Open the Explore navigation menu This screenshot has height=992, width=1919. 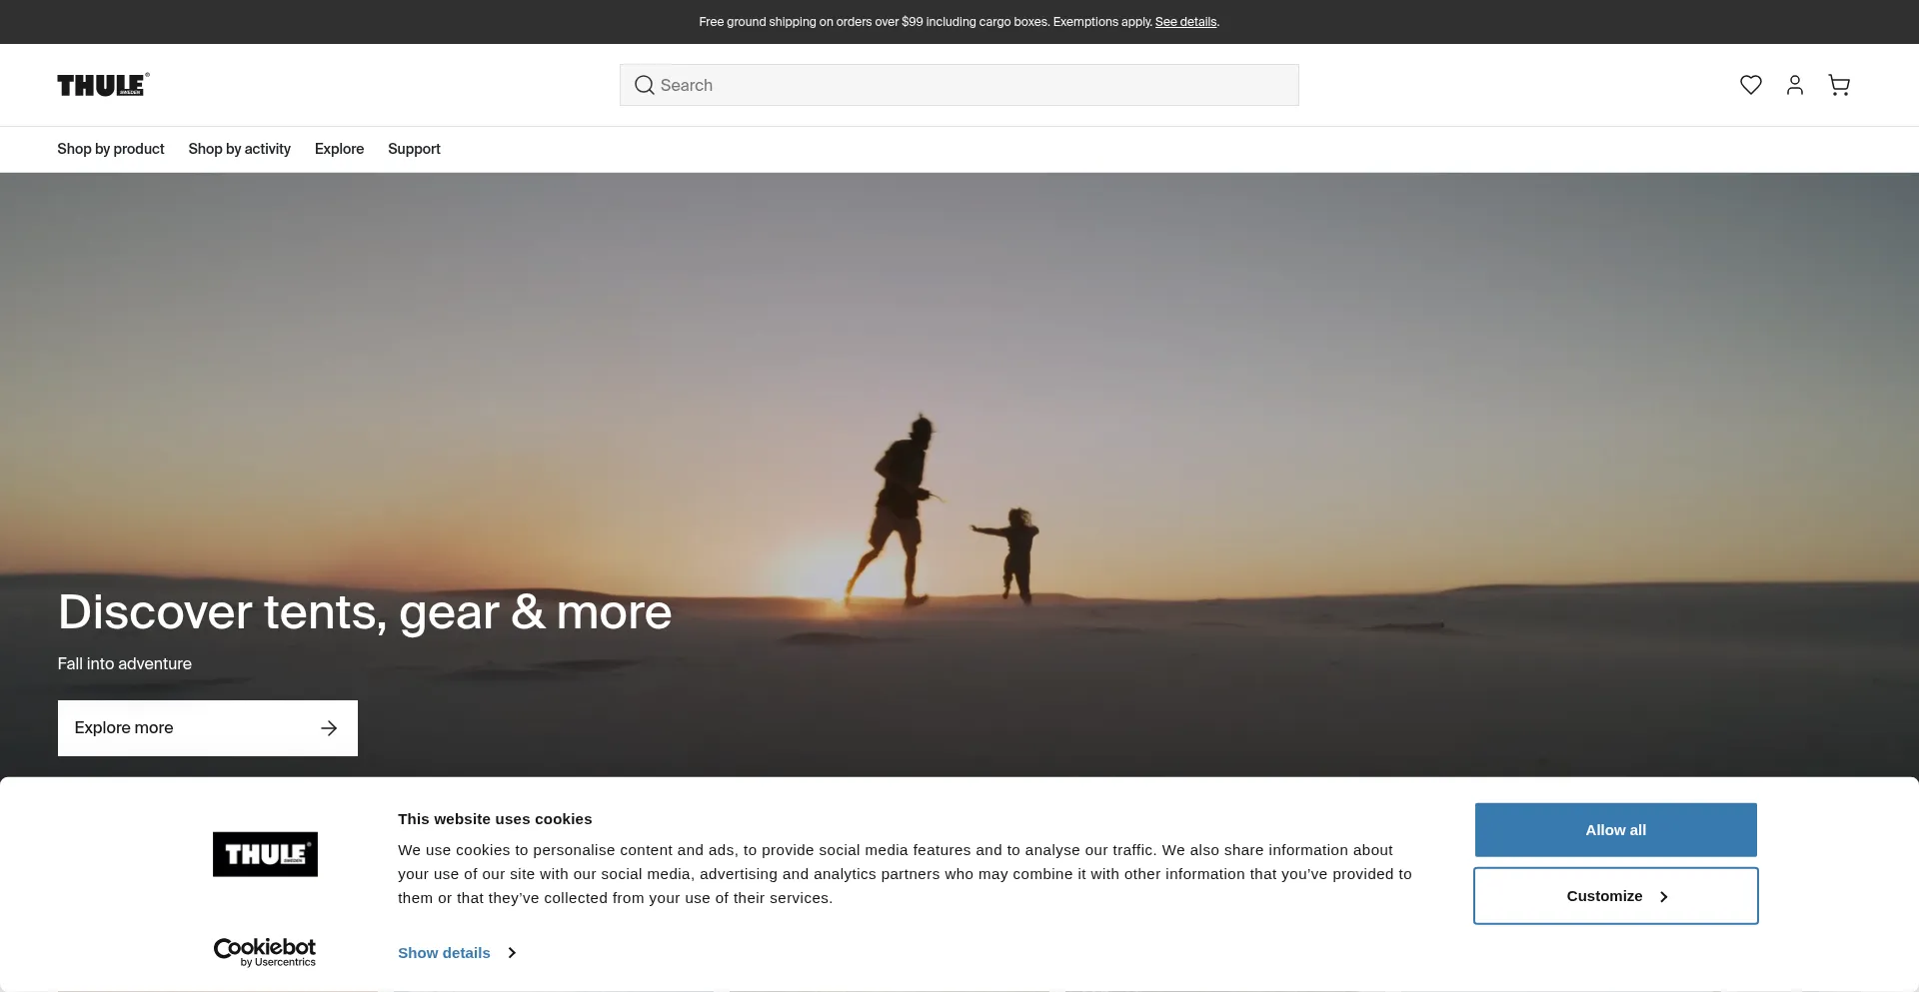(x=339, y=149)
